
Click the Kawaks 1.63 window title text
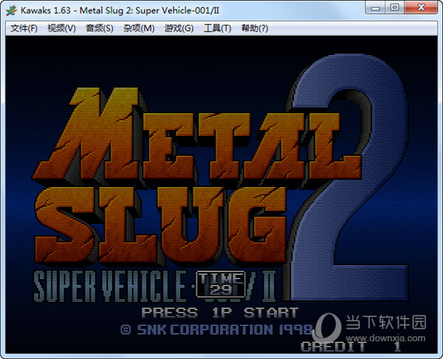coord(120,11)
